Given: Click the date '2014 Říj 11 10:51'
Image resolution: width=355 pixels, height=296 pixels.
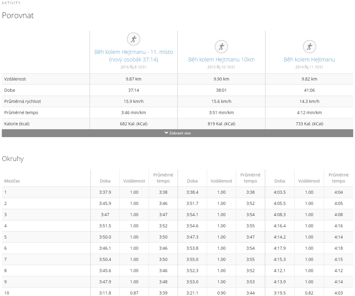Looking at the screenshot, I should (309, 67).
